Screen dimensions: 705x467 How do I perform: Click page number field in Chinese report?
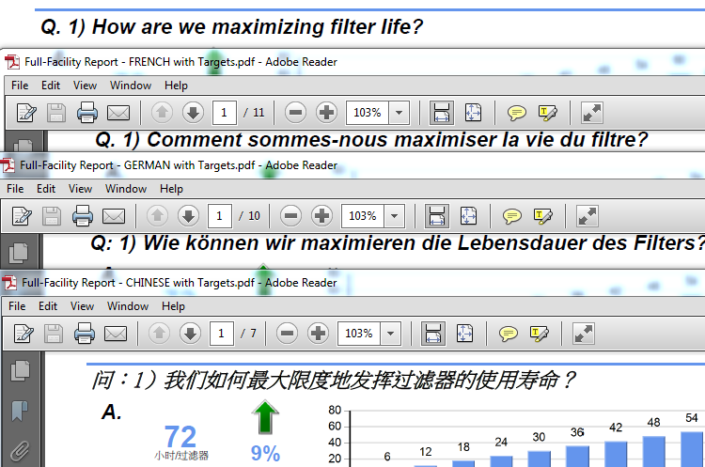click(x=221, y=333)
